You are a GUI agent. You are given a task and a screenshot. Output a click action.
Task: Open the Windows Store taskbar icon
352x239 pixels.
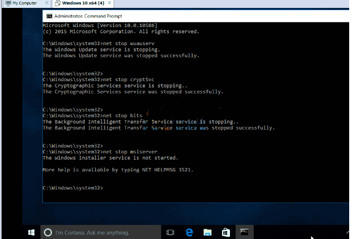(x=226, y=232)
